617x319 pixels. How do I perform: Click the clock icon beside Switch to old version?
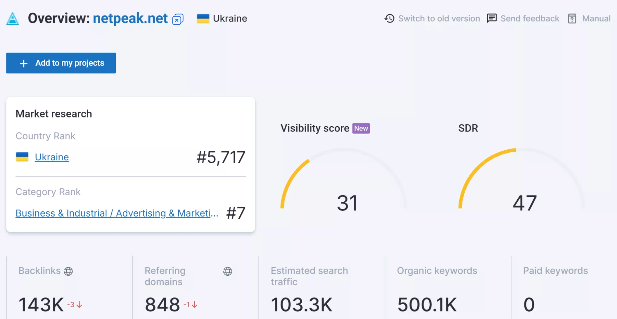click(x=389, y=19)
